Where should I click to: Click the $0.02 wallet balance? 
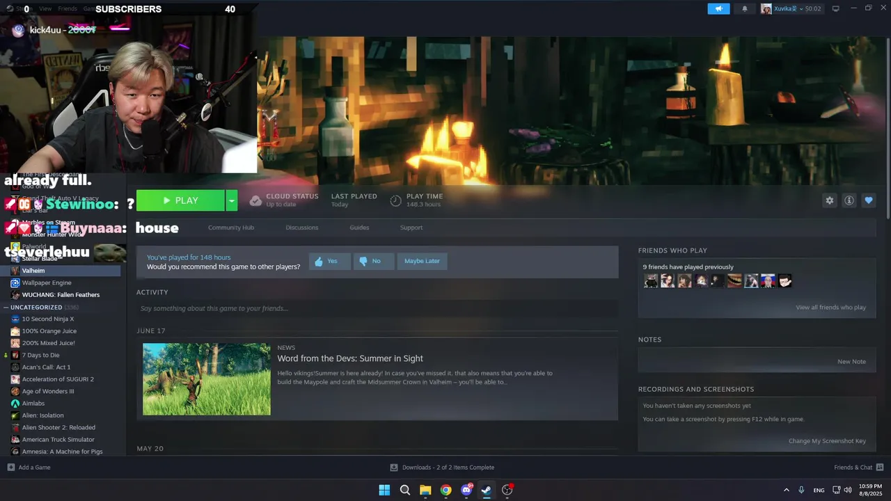click(814, 8)
